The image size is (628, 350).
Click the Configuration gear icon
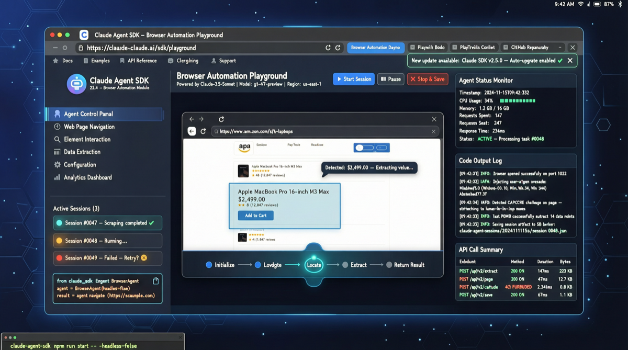[x=57, y=165]
